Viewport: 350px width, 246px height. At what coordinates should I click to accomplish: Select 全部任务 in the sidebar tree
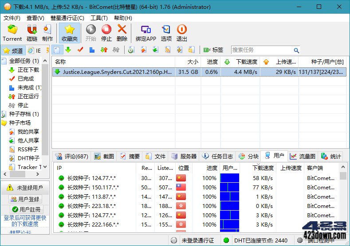23,61
